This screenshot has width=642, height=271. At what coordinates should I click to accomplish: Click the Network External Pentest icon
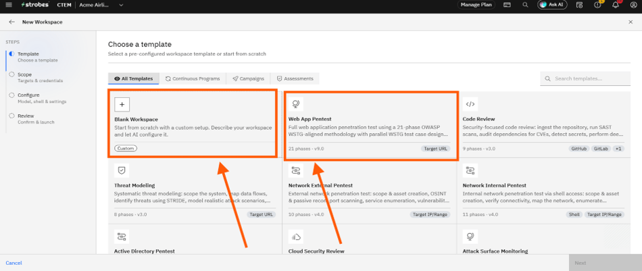tap(295, 170)
